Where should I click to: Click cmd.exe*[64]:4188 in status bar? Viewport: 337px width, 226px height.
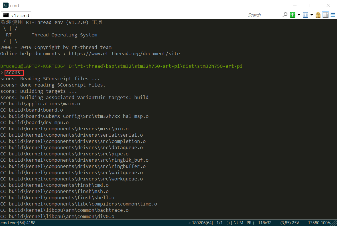point(18,223)
